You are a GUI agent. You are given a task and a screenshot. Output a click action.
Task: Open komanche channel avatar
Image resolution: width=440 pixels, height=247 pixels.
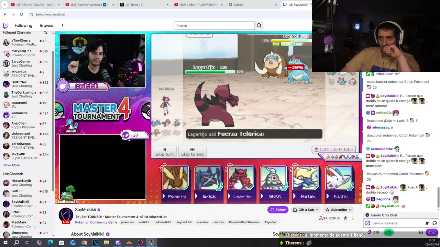[6, 115]
